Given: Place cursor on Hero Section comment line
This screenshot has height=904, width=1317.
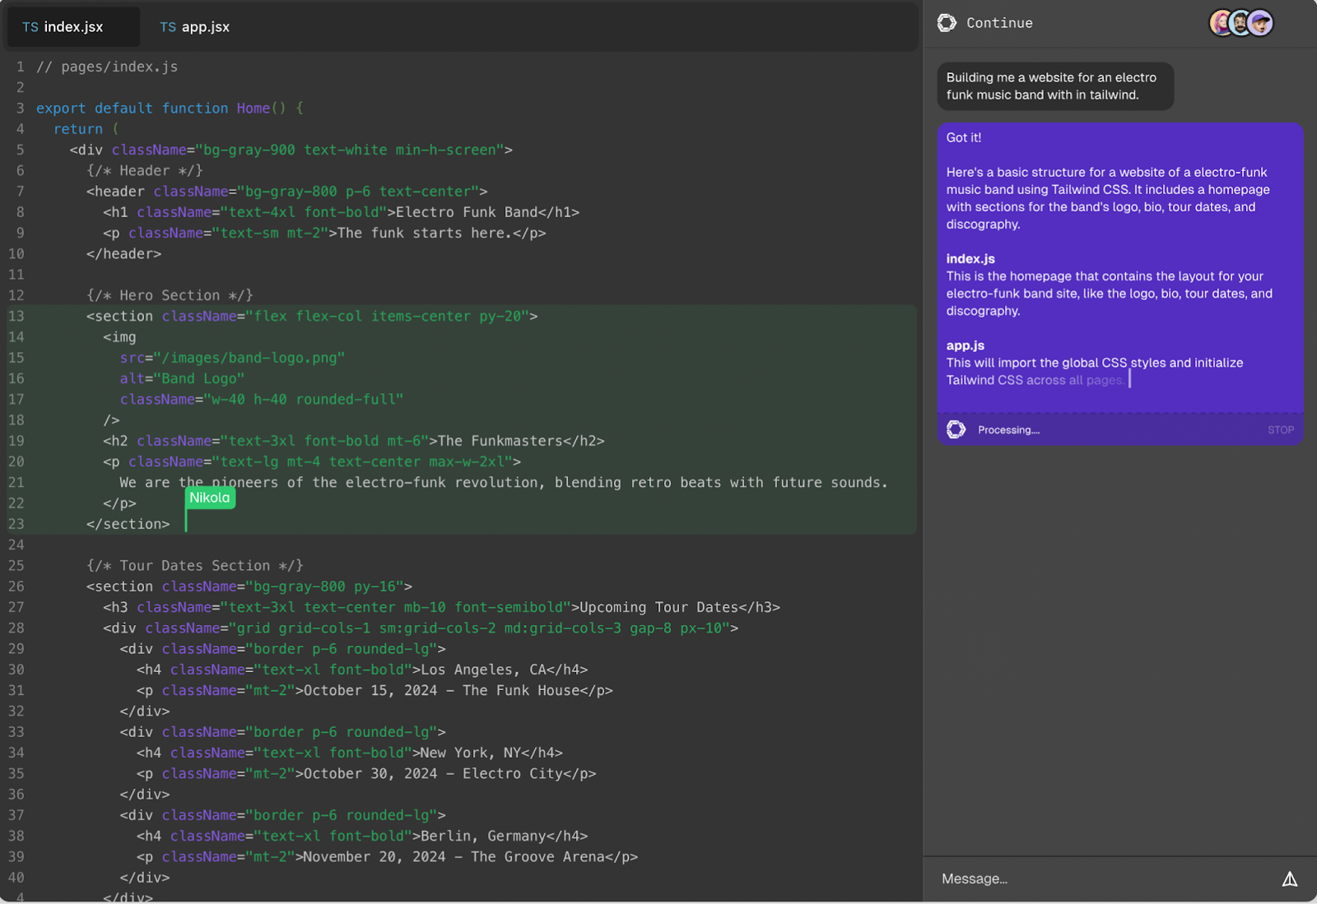Looking at the screenshot, I should click(170, 295).
